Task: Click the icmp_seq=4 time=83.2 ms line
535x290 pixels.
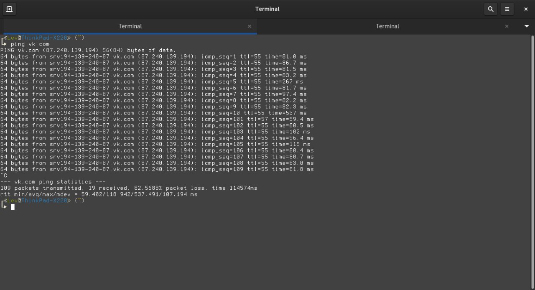Action: pyautogui.click(x=153, y=75)
